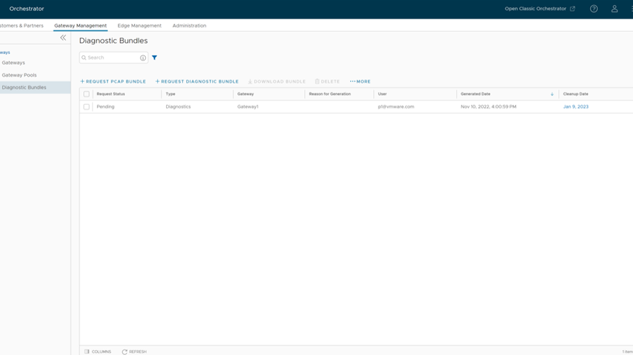Open the Columns chooser

(98, 352)
